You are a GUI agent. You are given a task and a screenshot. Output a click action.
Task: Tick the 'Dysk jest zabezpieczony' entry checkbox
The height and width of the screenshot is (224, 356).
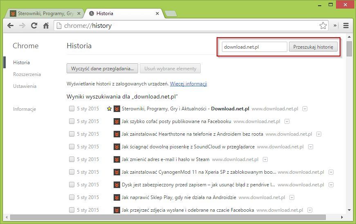click(x=72, y=185)
